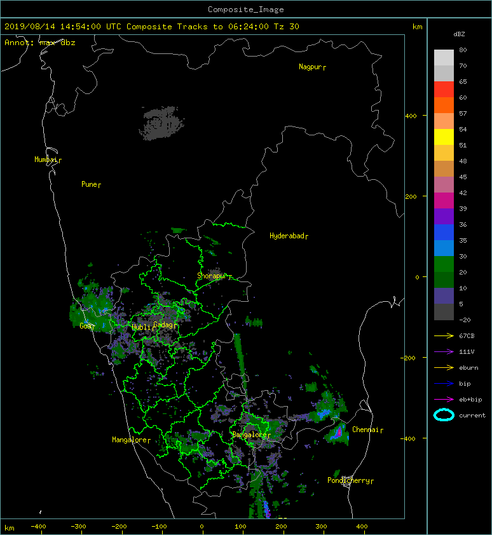The image size is (492, 535).
Task: Select the Hyderabad city label
Action: (289, 236)
